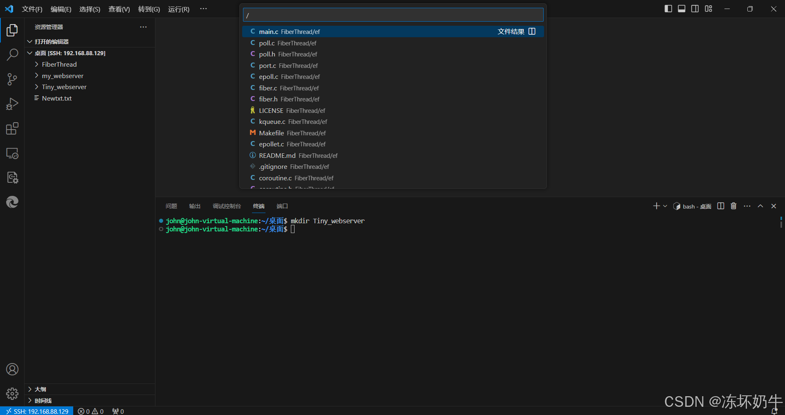The height and width of the screenshot is (415, 785).
Task: Toggle the primary sidebar visibility
Action: (668, 8)
